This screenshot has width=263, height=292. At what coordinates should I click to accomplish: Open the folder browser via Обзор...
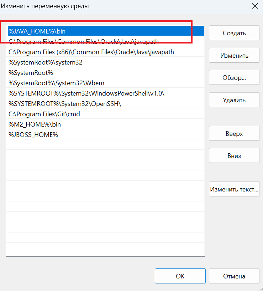pos(234,77)
